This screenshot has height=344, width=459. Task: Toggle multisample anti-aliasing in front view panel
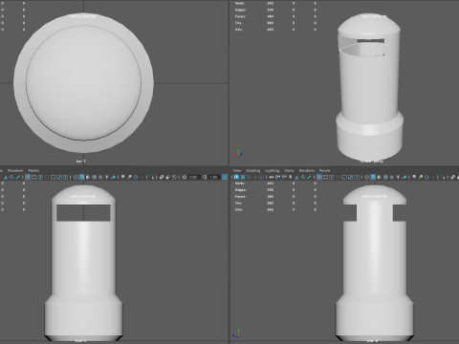tap(136, 177)
